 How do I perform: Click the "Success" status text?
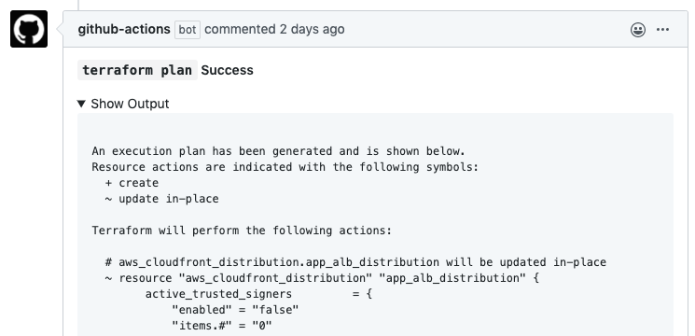point(228,70)
